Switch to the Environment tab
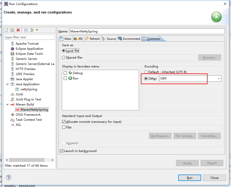This screenshot has width=231, height=187. click(129, 39)
